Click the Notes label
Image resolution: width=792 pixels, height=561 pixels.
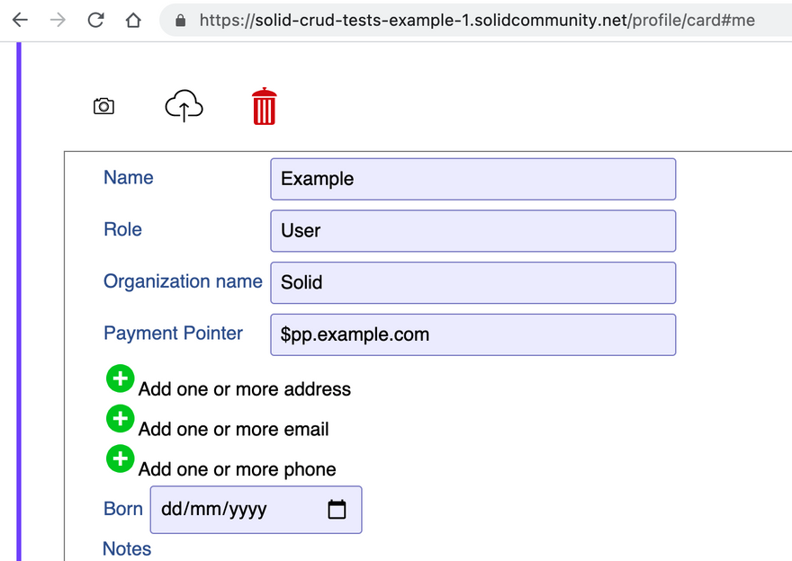[x=127, y=548]
